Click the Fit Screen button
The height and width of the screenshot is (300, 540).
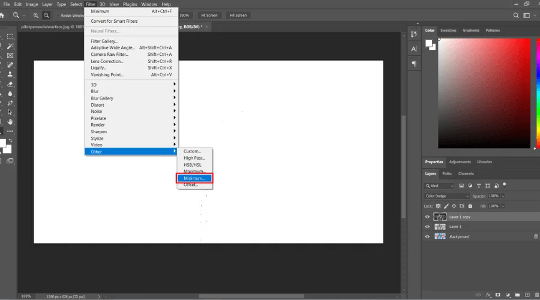[209, 15]
